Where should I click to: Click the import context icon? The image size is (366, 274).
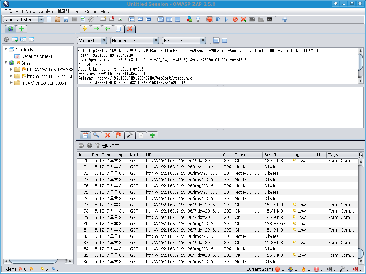[x=23, y=39]
